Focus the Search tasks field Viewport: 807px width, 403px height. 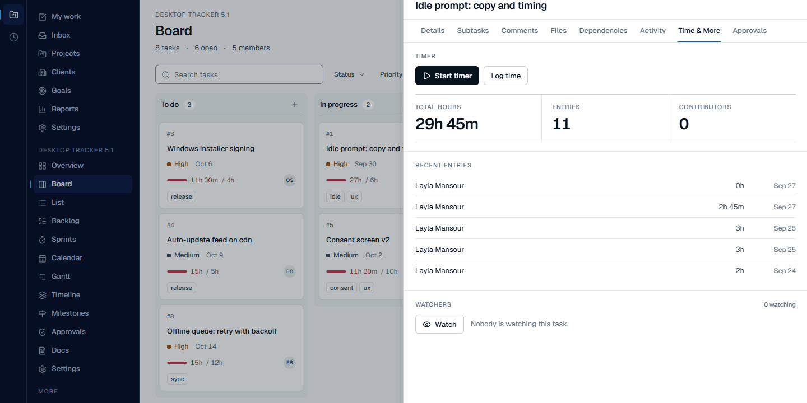[x=239, y=74]
